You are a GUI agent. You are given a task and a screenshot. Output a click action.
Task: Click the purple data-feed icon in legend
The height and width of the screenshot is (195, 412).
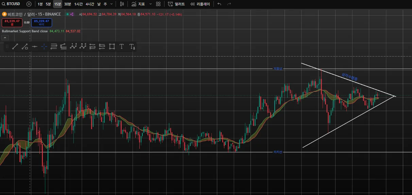tap(72, 14)
